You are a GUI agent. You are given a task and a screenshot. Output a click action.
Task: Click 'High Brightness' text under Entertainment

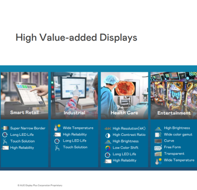click(177, 128)
